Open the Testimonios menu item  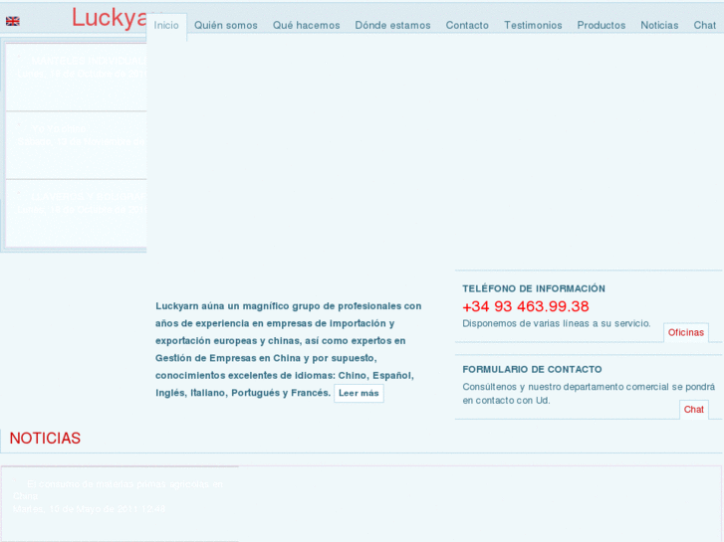[x=533, y=26]
